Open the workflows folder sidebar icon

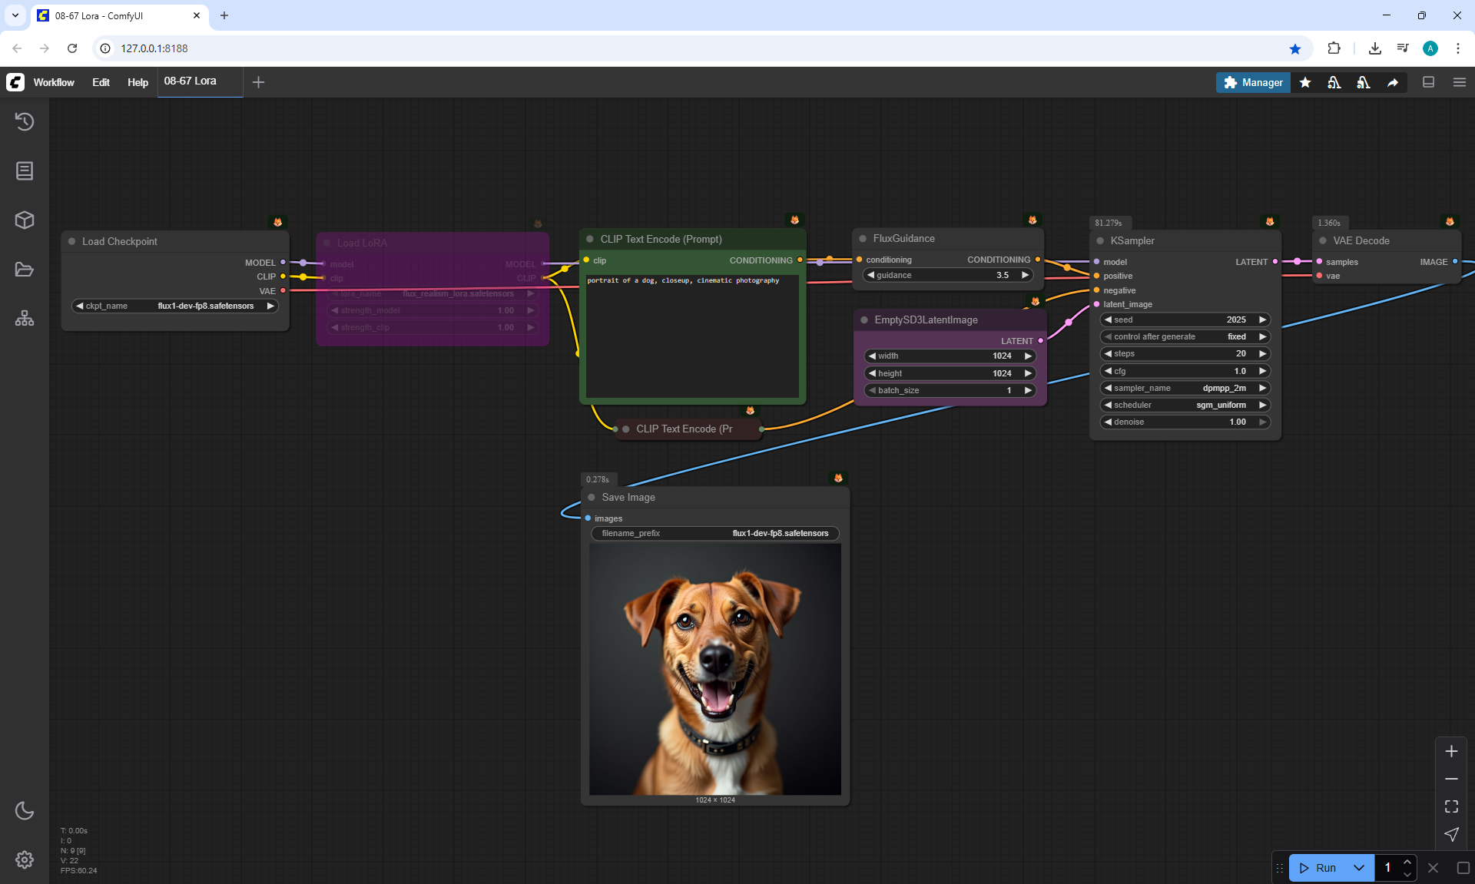(25, 270)
